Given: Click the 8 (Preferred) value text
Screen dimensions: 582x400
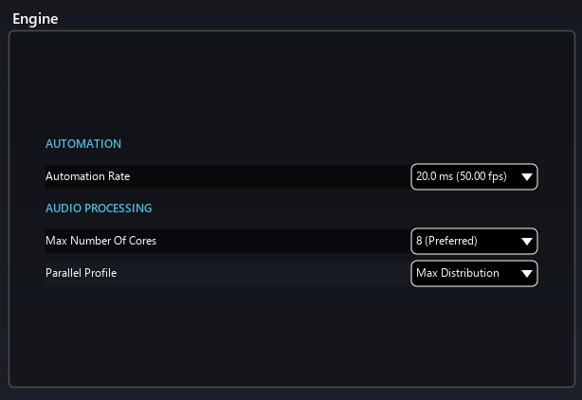Looking at the screenshot, I should tap(446, 241).
